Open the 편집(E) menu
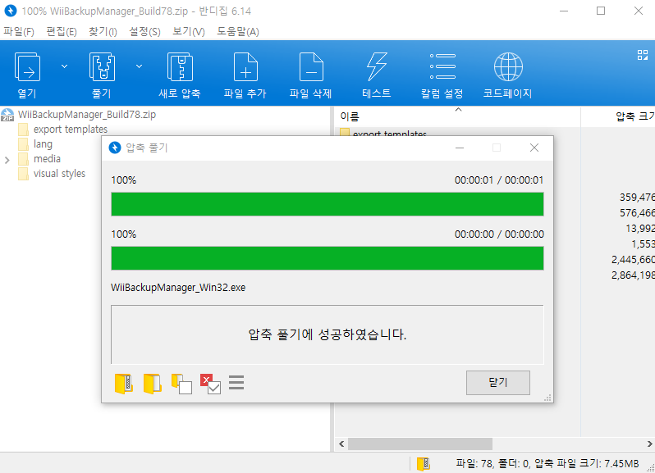655x473 pixels. (x=62, y=32)
